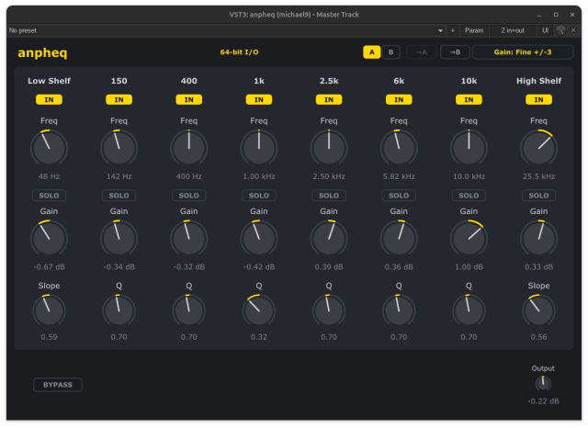Click the 25.5 kHz frequency value

click(x=539, y=176)
